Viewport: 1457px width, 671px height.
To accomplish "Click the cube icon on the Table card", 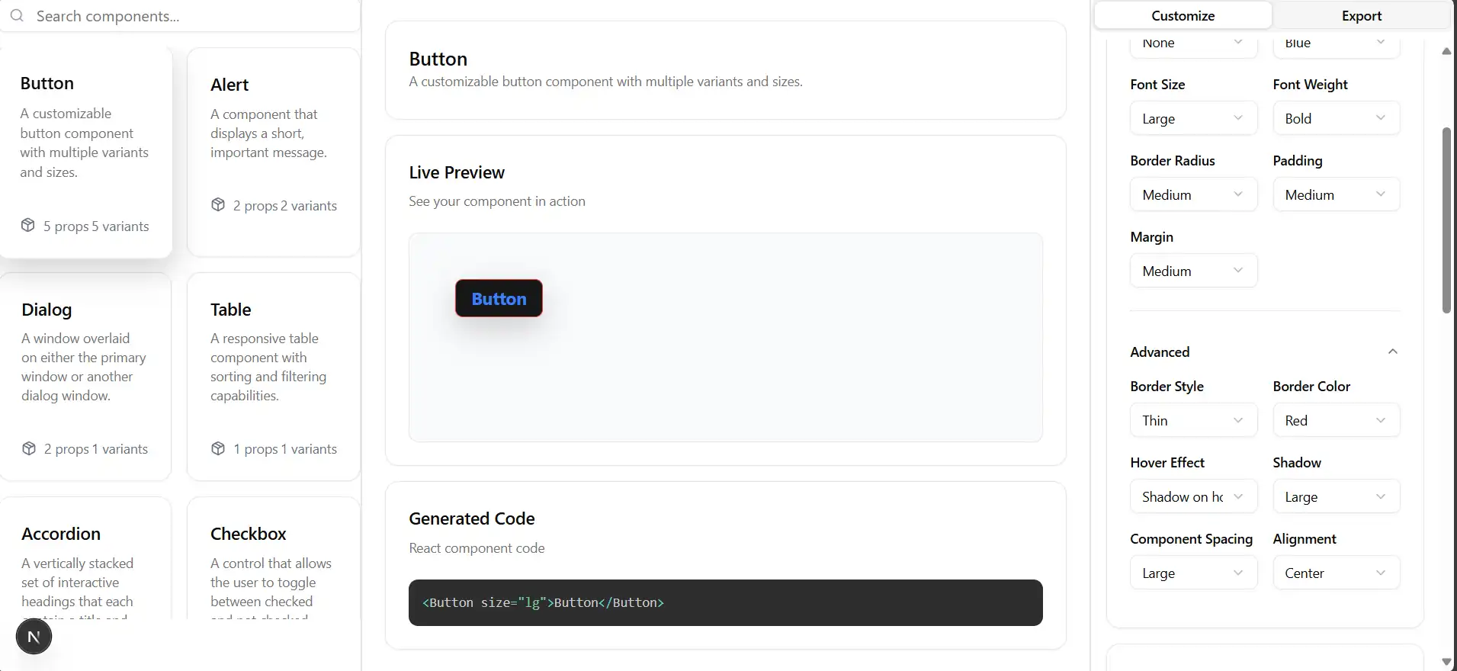I will coord(217,448).
